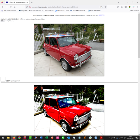
Task: Click the gamma-adjusted saturated car image
Action: (69, 110)
